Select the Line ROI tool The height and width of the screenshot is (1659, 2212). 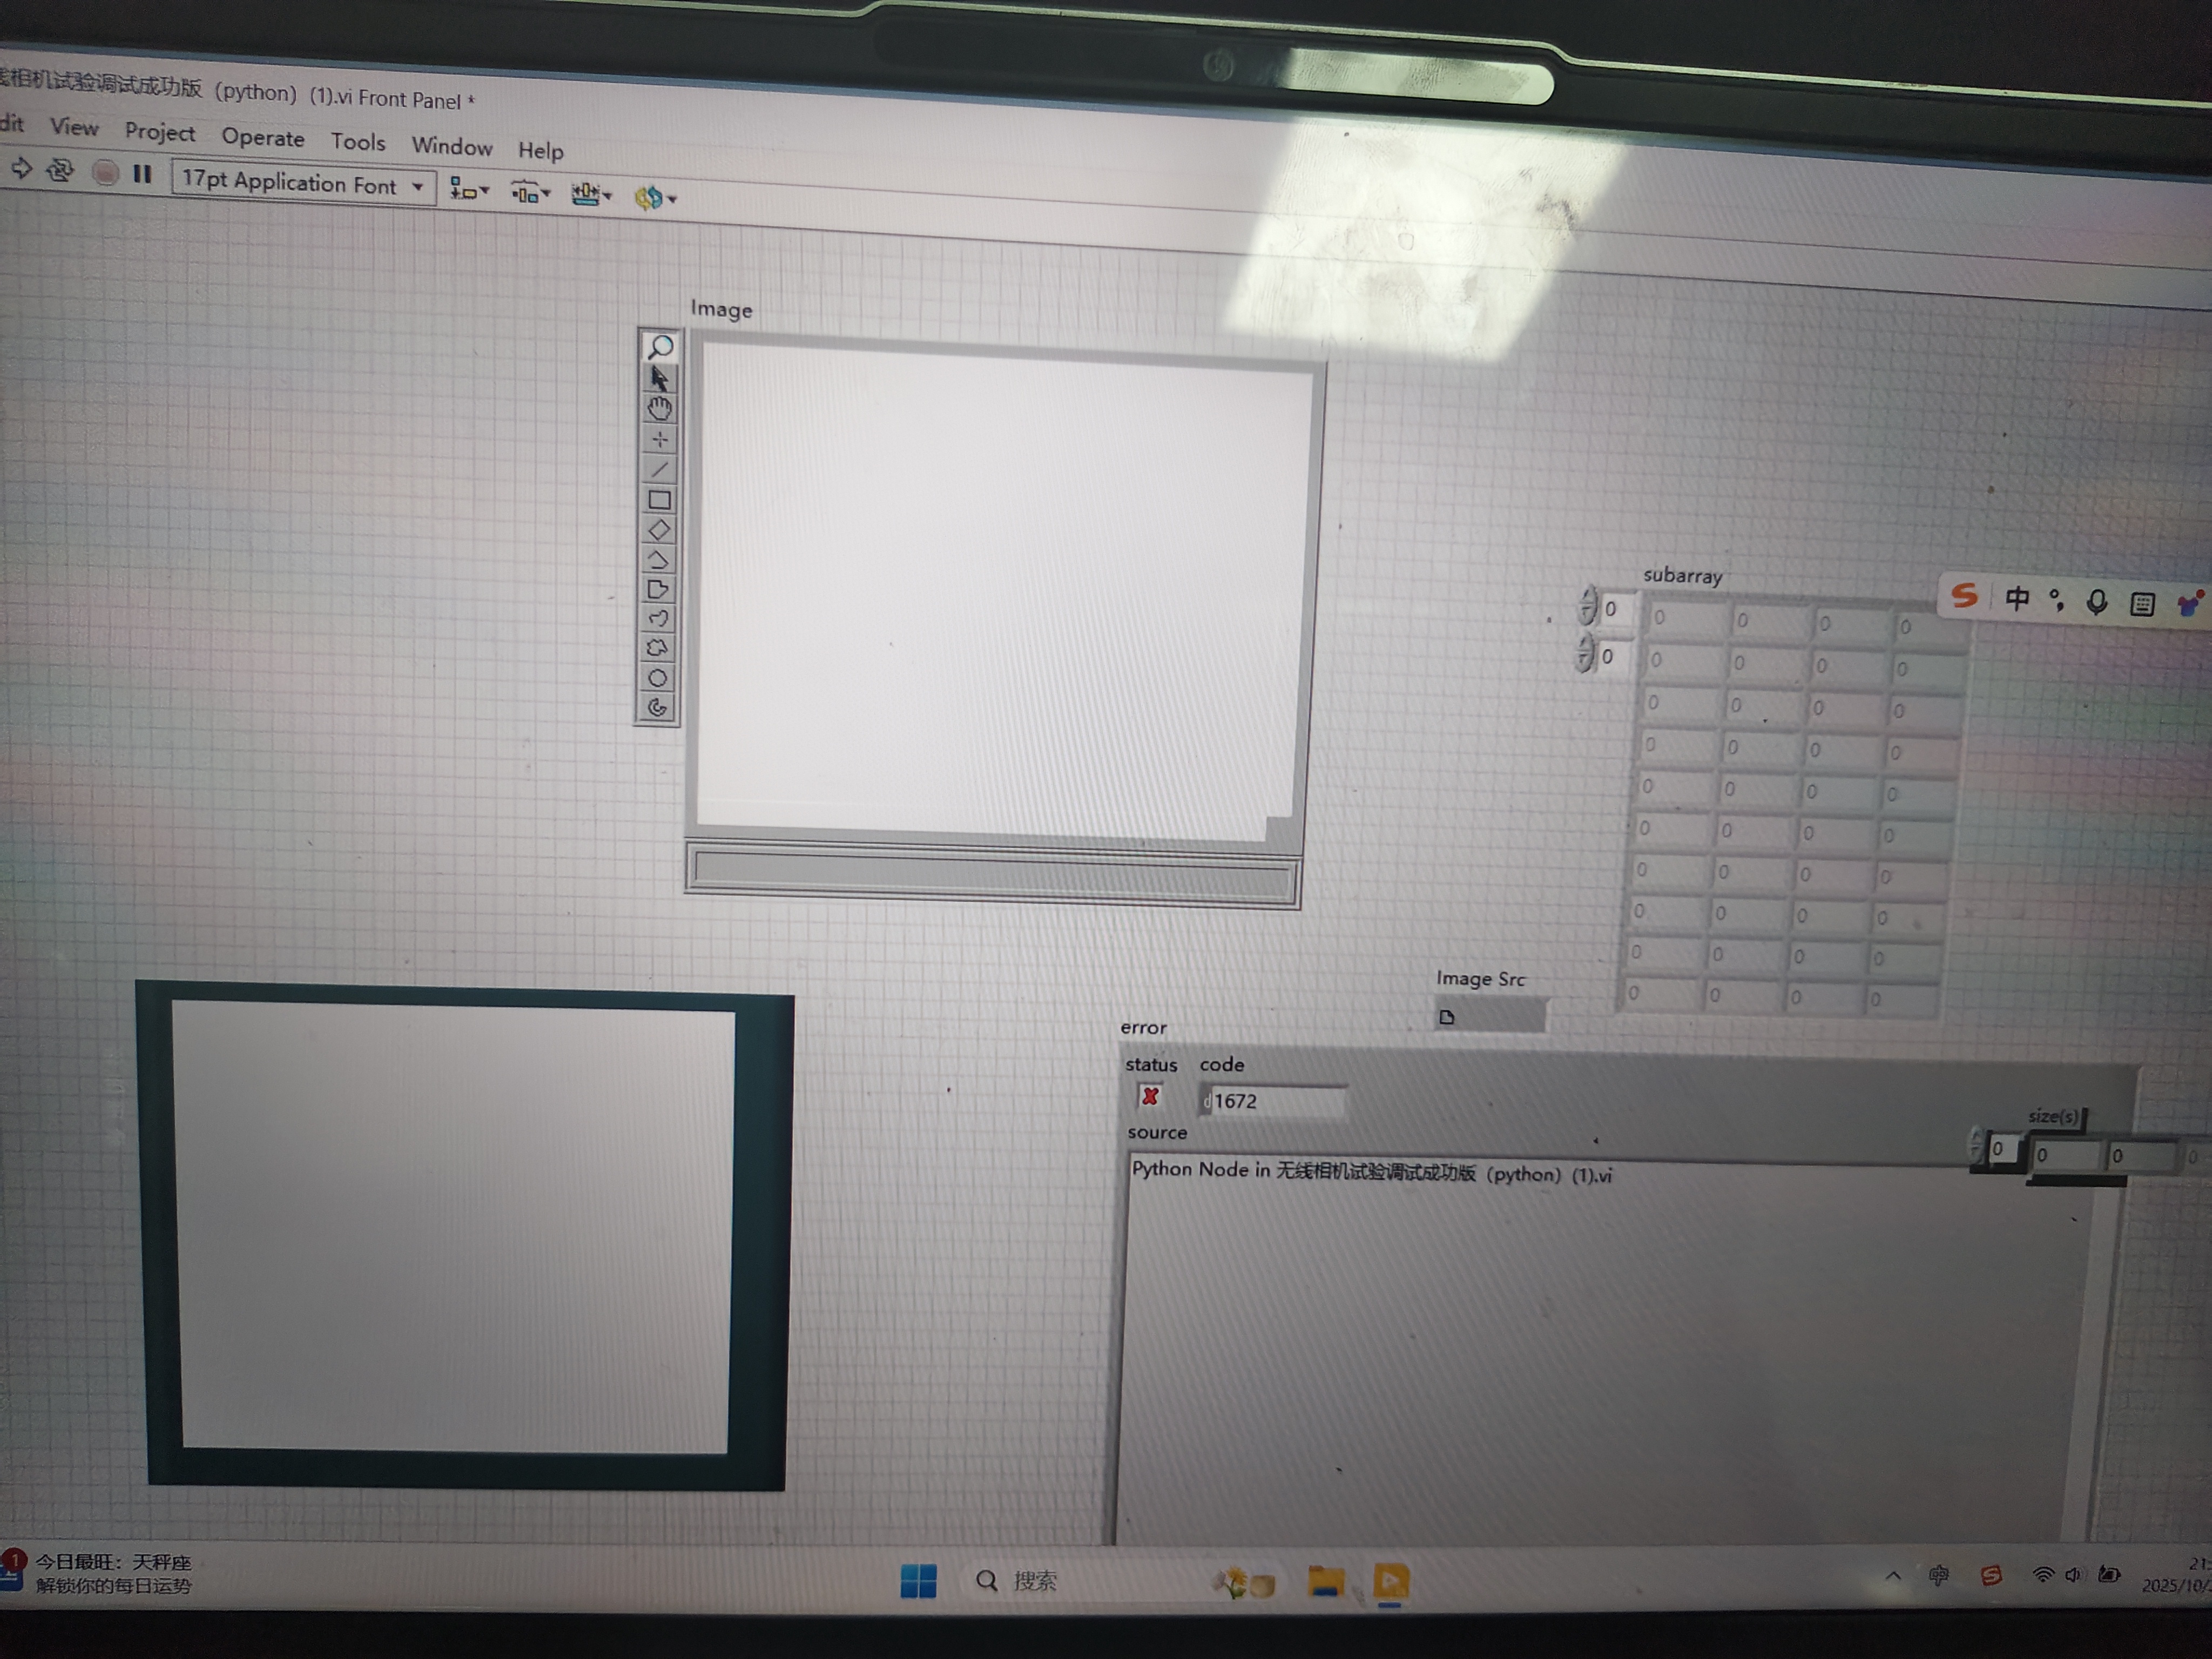point(659,469)
